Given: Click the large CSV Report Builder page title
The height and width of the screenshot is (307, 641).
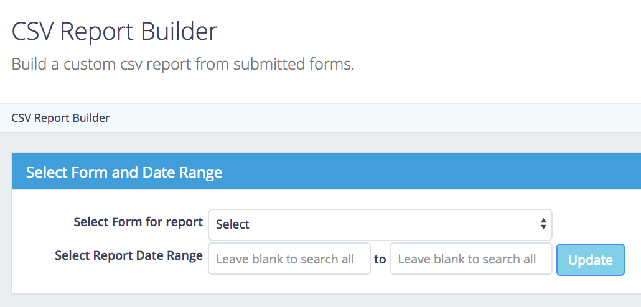Looking at the screenshot, I should pyautogui.click(x=115, y=31).
